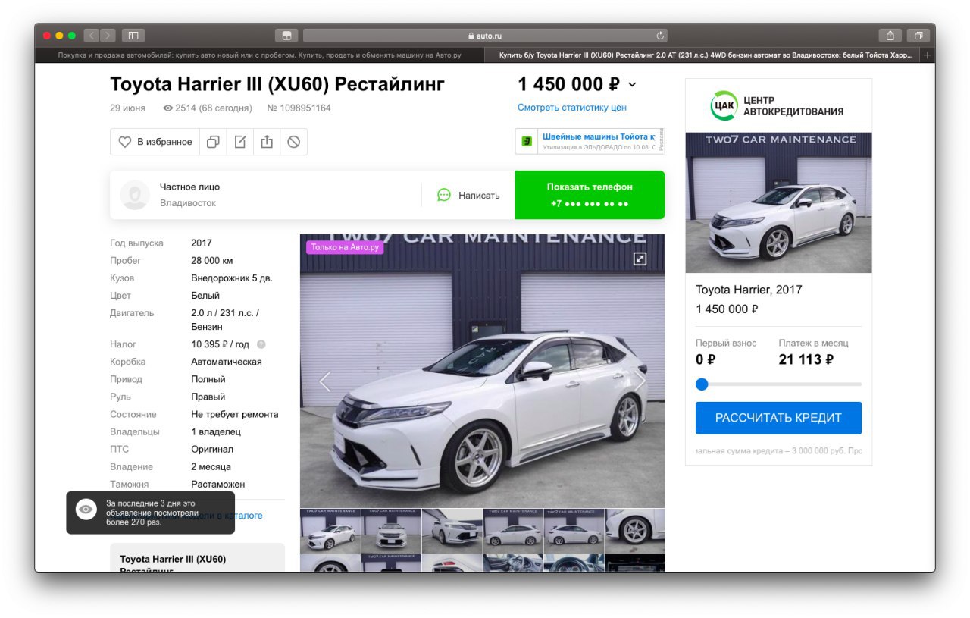Viewport: 970px width, 618px height.
Task: Click the 'Toyota Harrier III (XU60)' card at the bottom
Action: click(197, 558)
